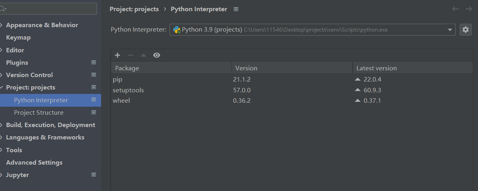
Task: Click the forward navigation arrow
Action: coord(469,9)
